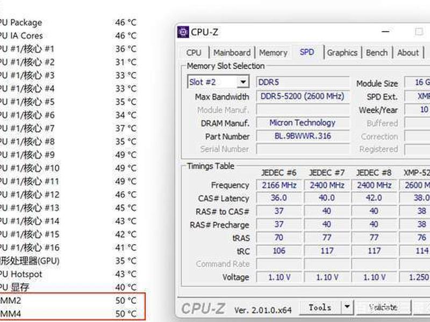Click the Micron Technology DRAM manufacturer value
This screenshot has width=430, height=322.
click(x=303, y=123)
